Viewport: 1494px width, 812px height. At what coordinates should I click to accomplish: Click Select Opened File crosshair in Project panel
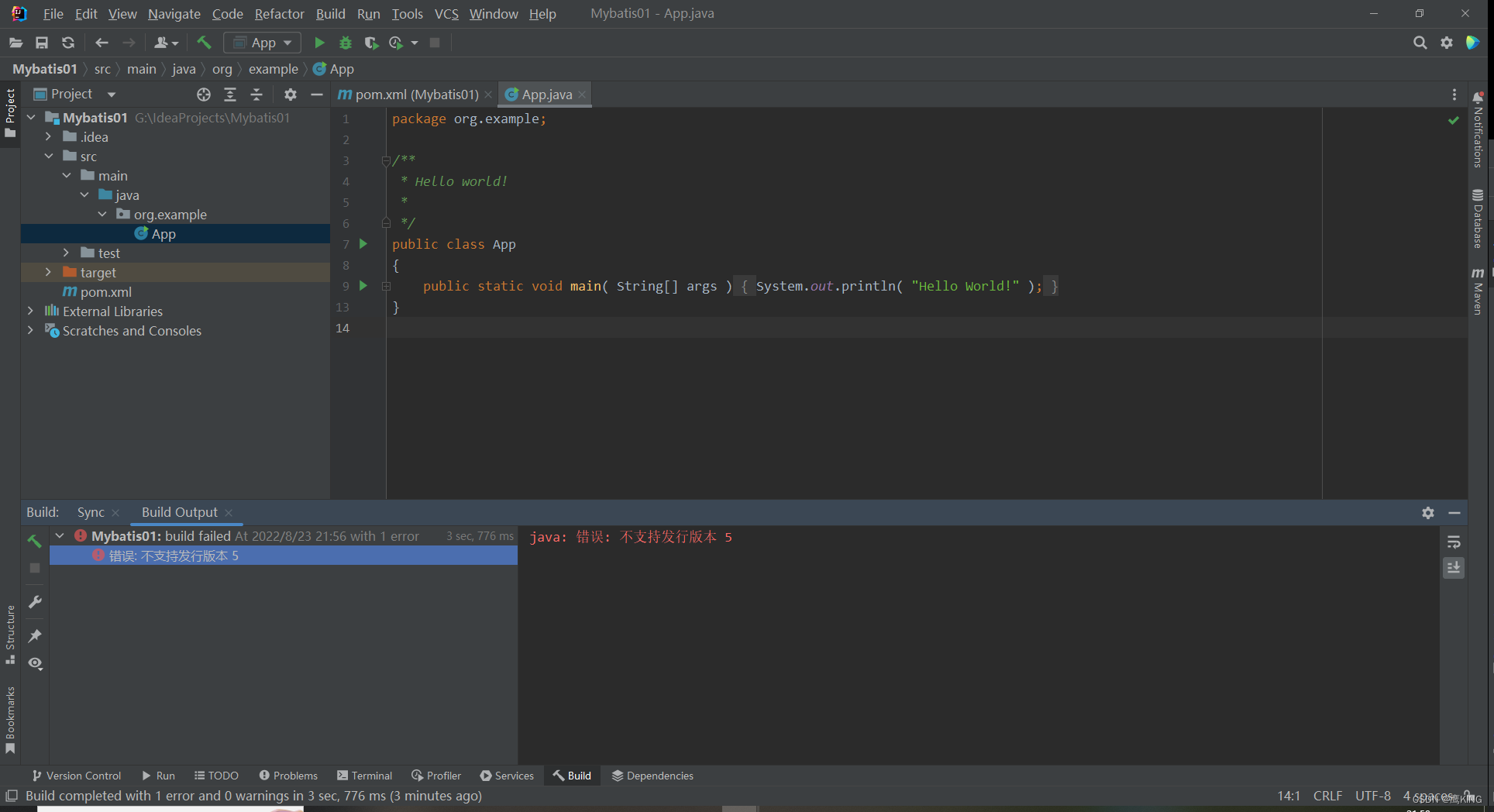tap(204, 94)
